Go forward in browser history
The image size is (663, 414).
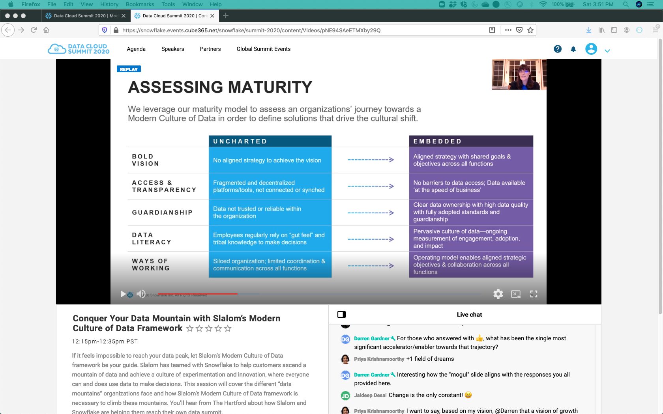coord(21,30)
